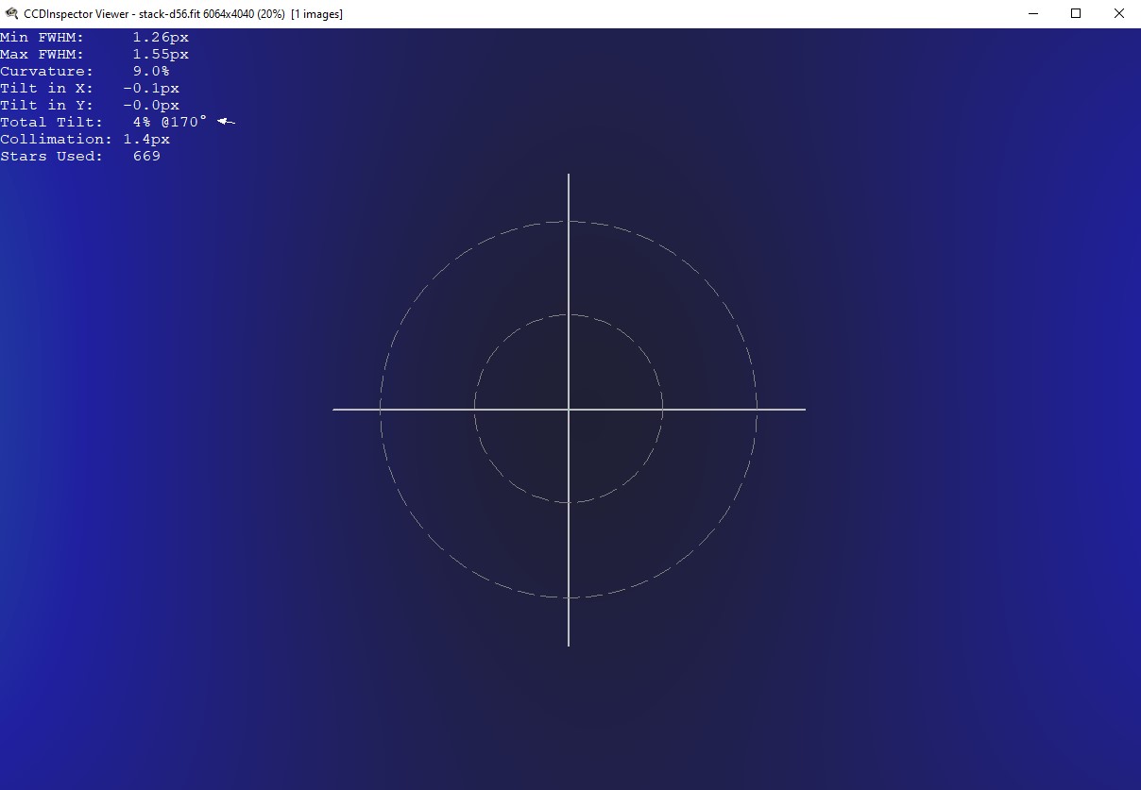Image resolution: width=1141 pixels, height=790 pixels.
Task: Click the Total Tilt 4% @170° text
Action: coord(169,123)
